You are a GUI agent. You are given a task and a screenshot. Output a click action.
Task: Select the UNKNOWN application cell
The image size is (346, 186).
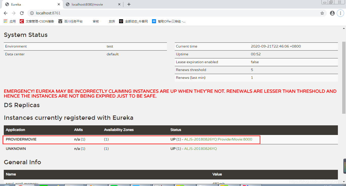point(16,149)
